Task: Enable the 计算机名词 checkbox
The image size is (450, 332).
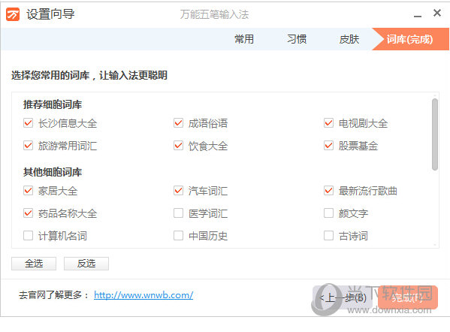Action: (x=28, y=236)
